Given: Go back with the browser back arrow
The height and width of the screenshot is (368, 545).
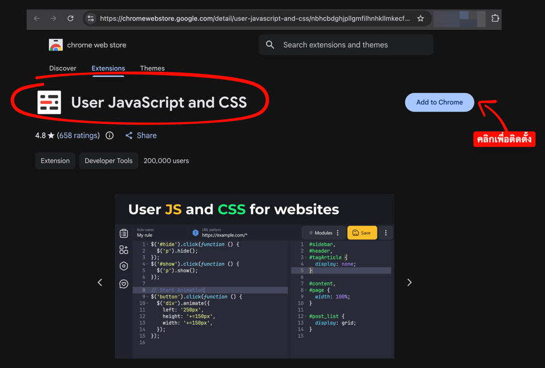Looking at the screenshot, I should pos(36,18).
